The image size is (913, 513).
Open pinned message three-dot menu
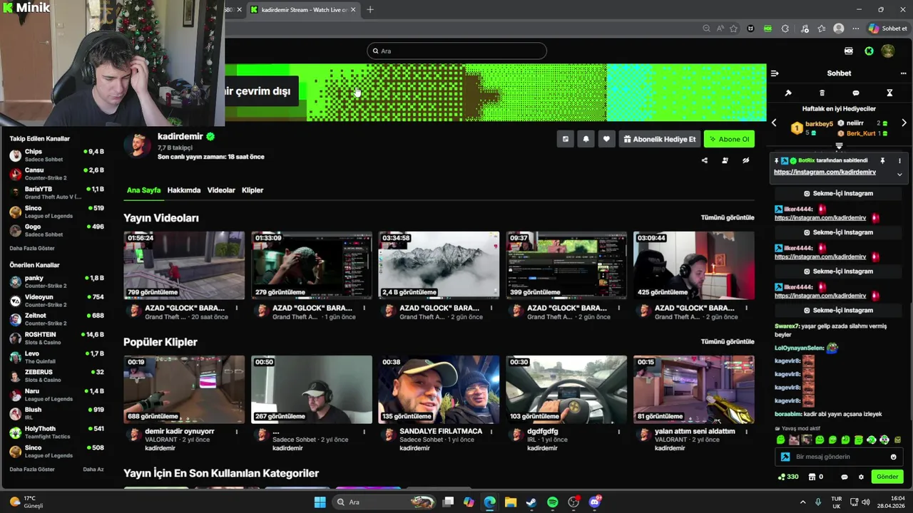[899, 161]
